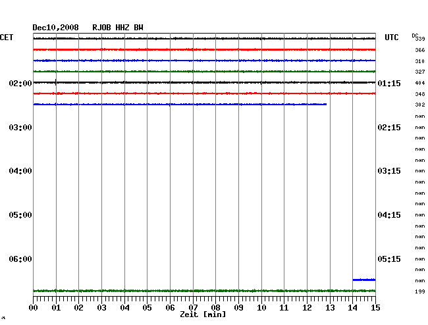This screenshot has width=428, height=325.
Task: Click the "CET" timezone label
Action: 7,37
